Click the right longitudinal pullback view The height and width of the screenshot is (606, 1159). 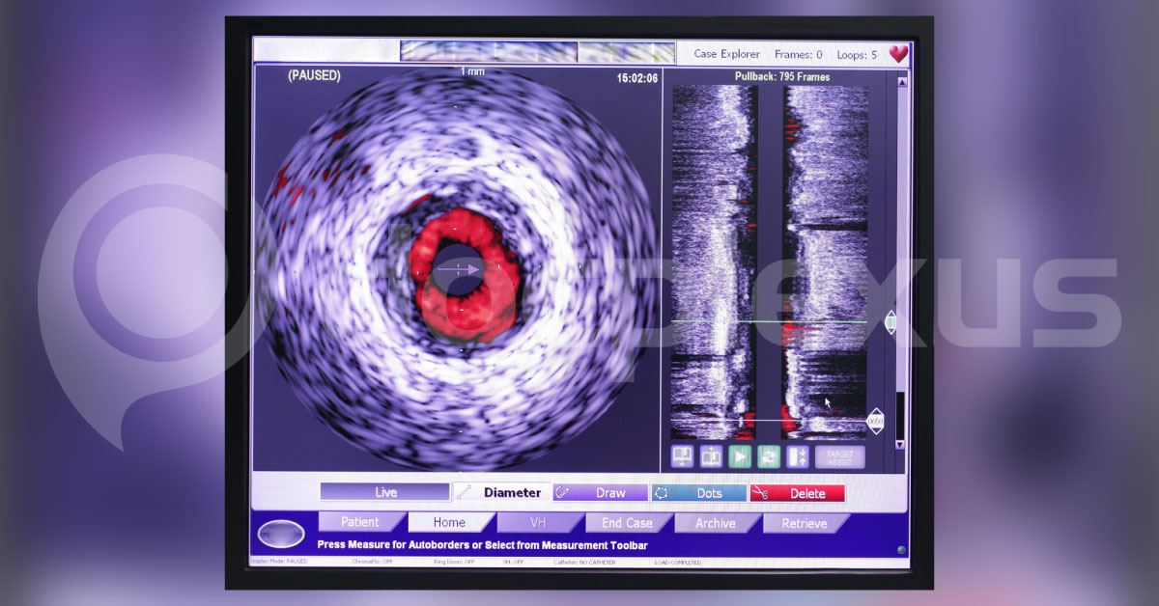826,262
